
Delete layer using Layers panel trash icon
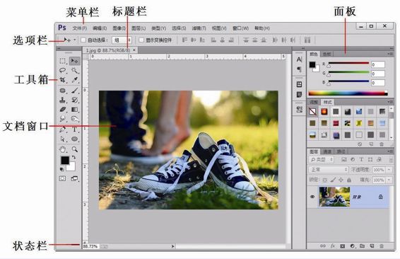point(382,246)
